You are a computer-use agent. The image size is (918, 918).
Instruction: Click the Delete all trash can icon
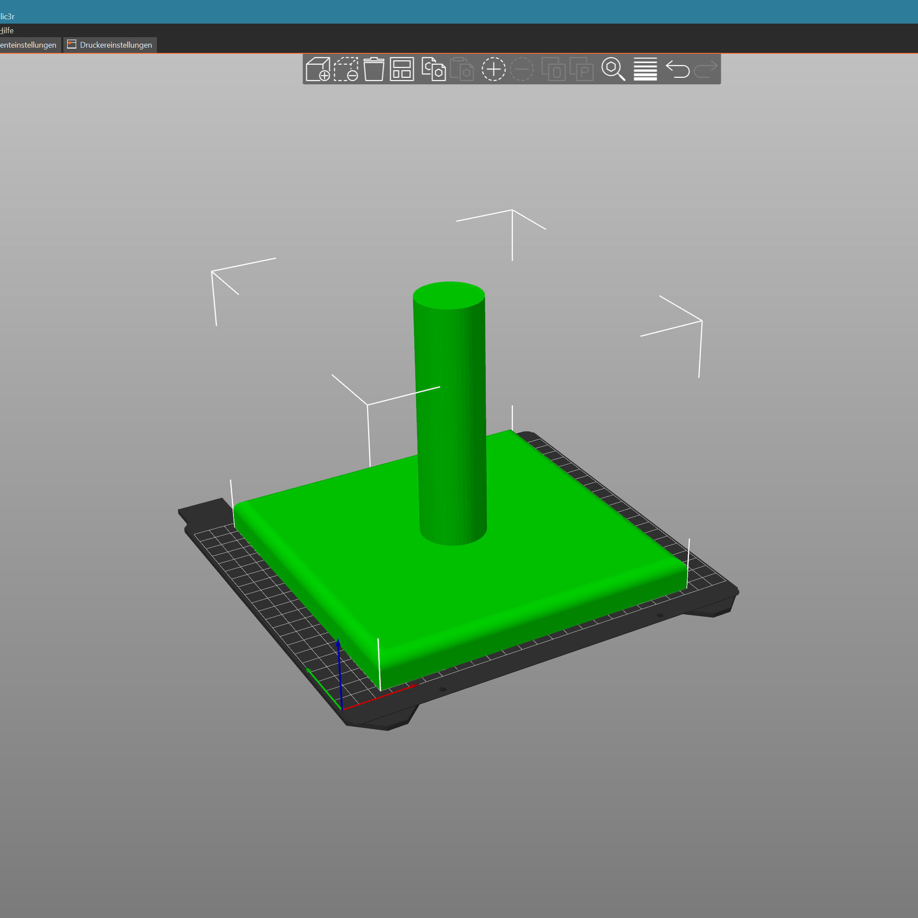[x=374, y=70]
